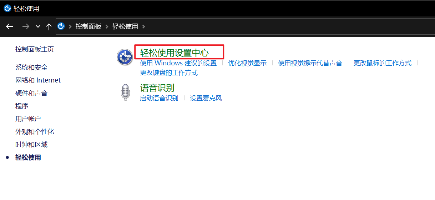Go back with the left arrow
This screenshot has width=435, height=200.
(10, 26)
